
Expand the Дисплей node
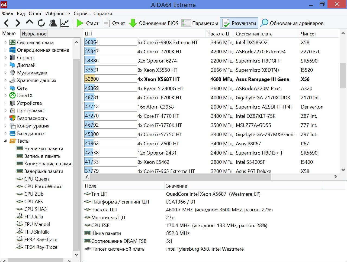pos(5,65)
